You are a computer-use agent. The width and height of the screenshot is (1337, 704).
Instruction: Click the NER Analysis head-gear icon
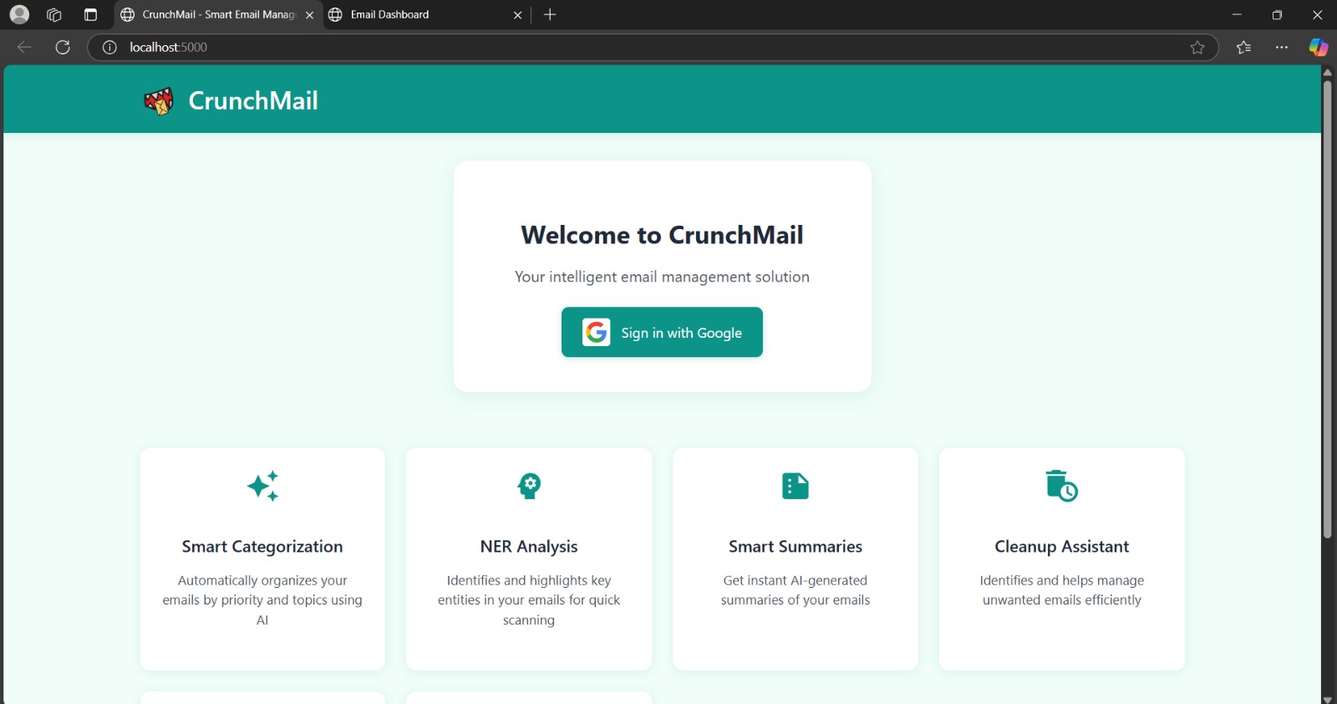point(529,486)
